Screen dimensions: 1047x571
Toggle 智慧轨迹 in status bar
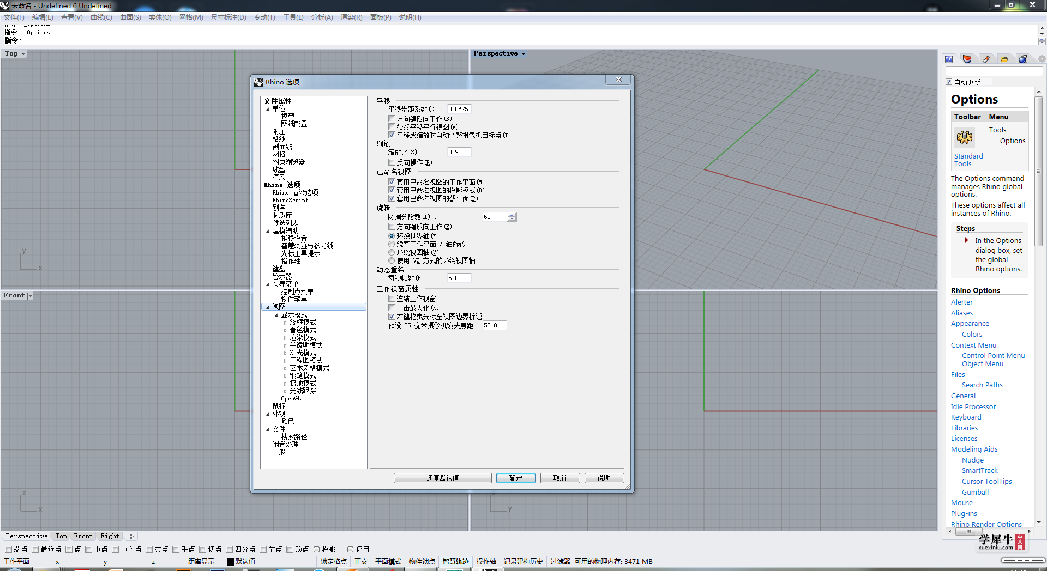[455, 562]
